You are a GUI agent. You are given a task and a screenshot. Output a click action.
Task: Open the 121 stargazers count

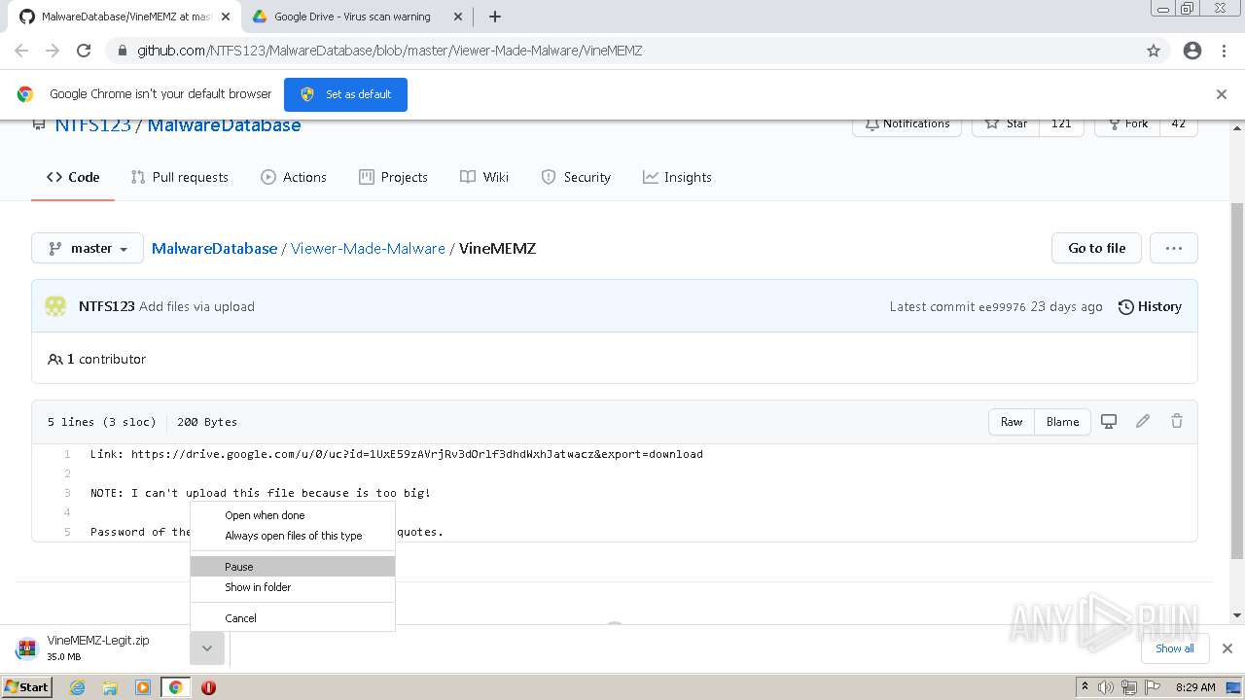(x=1061, y=124)
